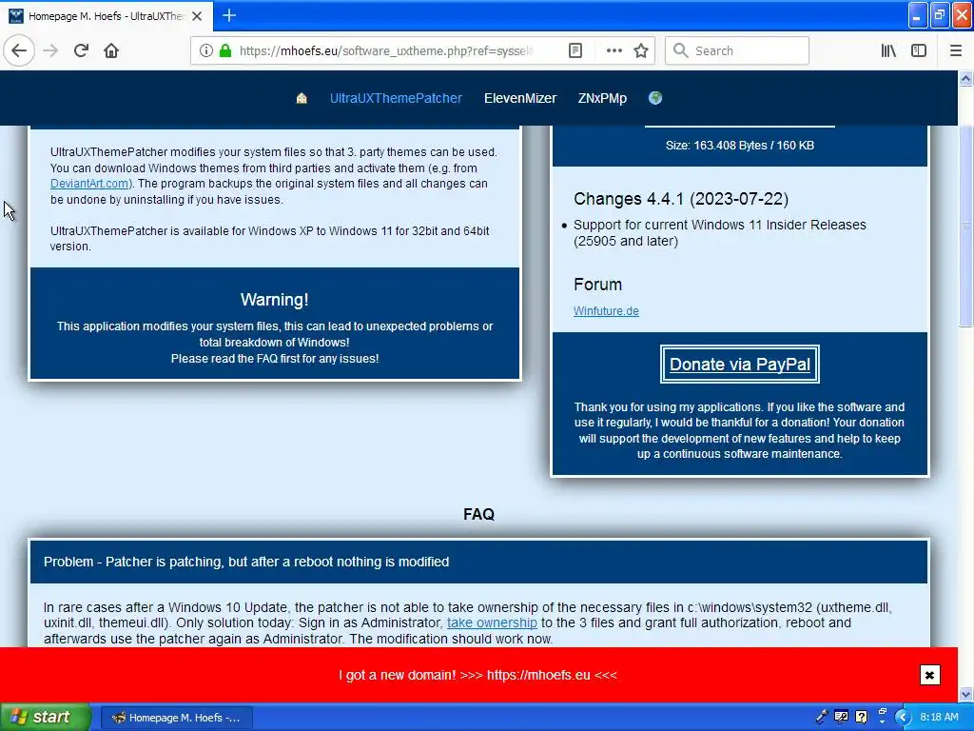Close the Homepage M. Hoefs tab
The image size is (974, 731).
tap(197, 16)
